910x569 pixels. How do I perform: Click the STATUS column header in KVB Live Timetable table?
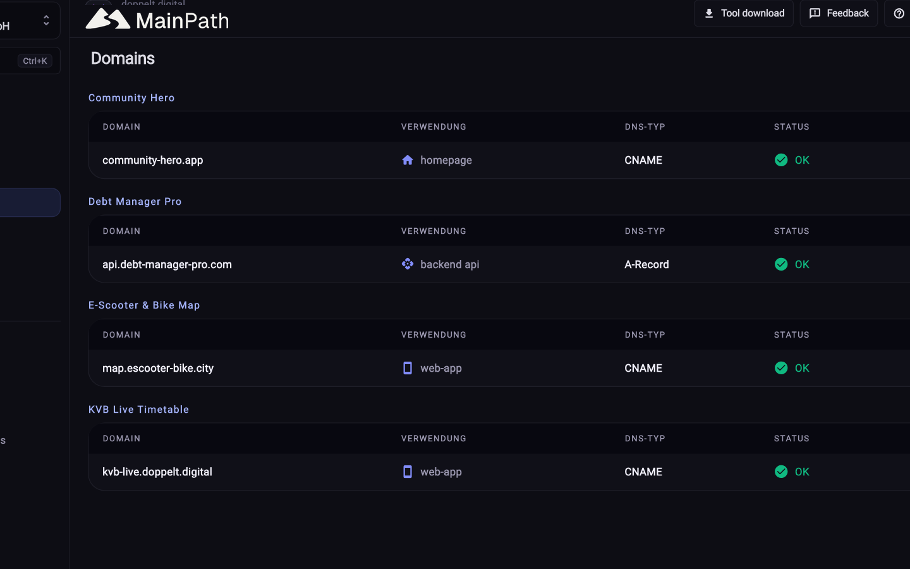[x=792, y=439]
